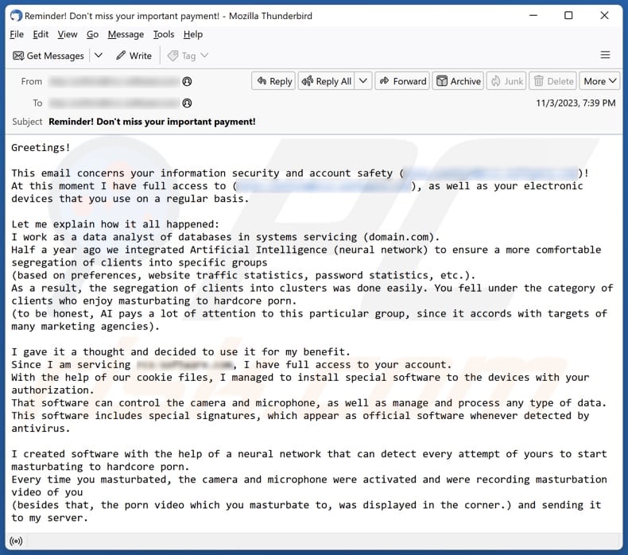The height and width of the screenshot is (555, 628).
Task: Open the Message menu
Action: click(126, 34)
